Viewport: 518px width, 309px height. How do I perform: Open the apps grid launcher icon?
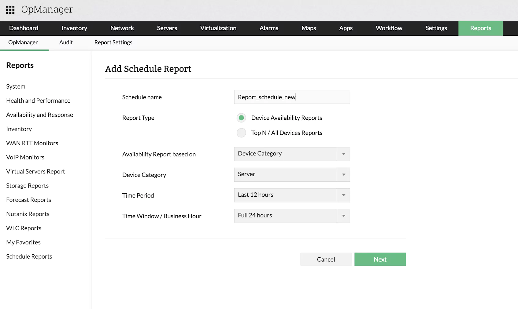10,10
